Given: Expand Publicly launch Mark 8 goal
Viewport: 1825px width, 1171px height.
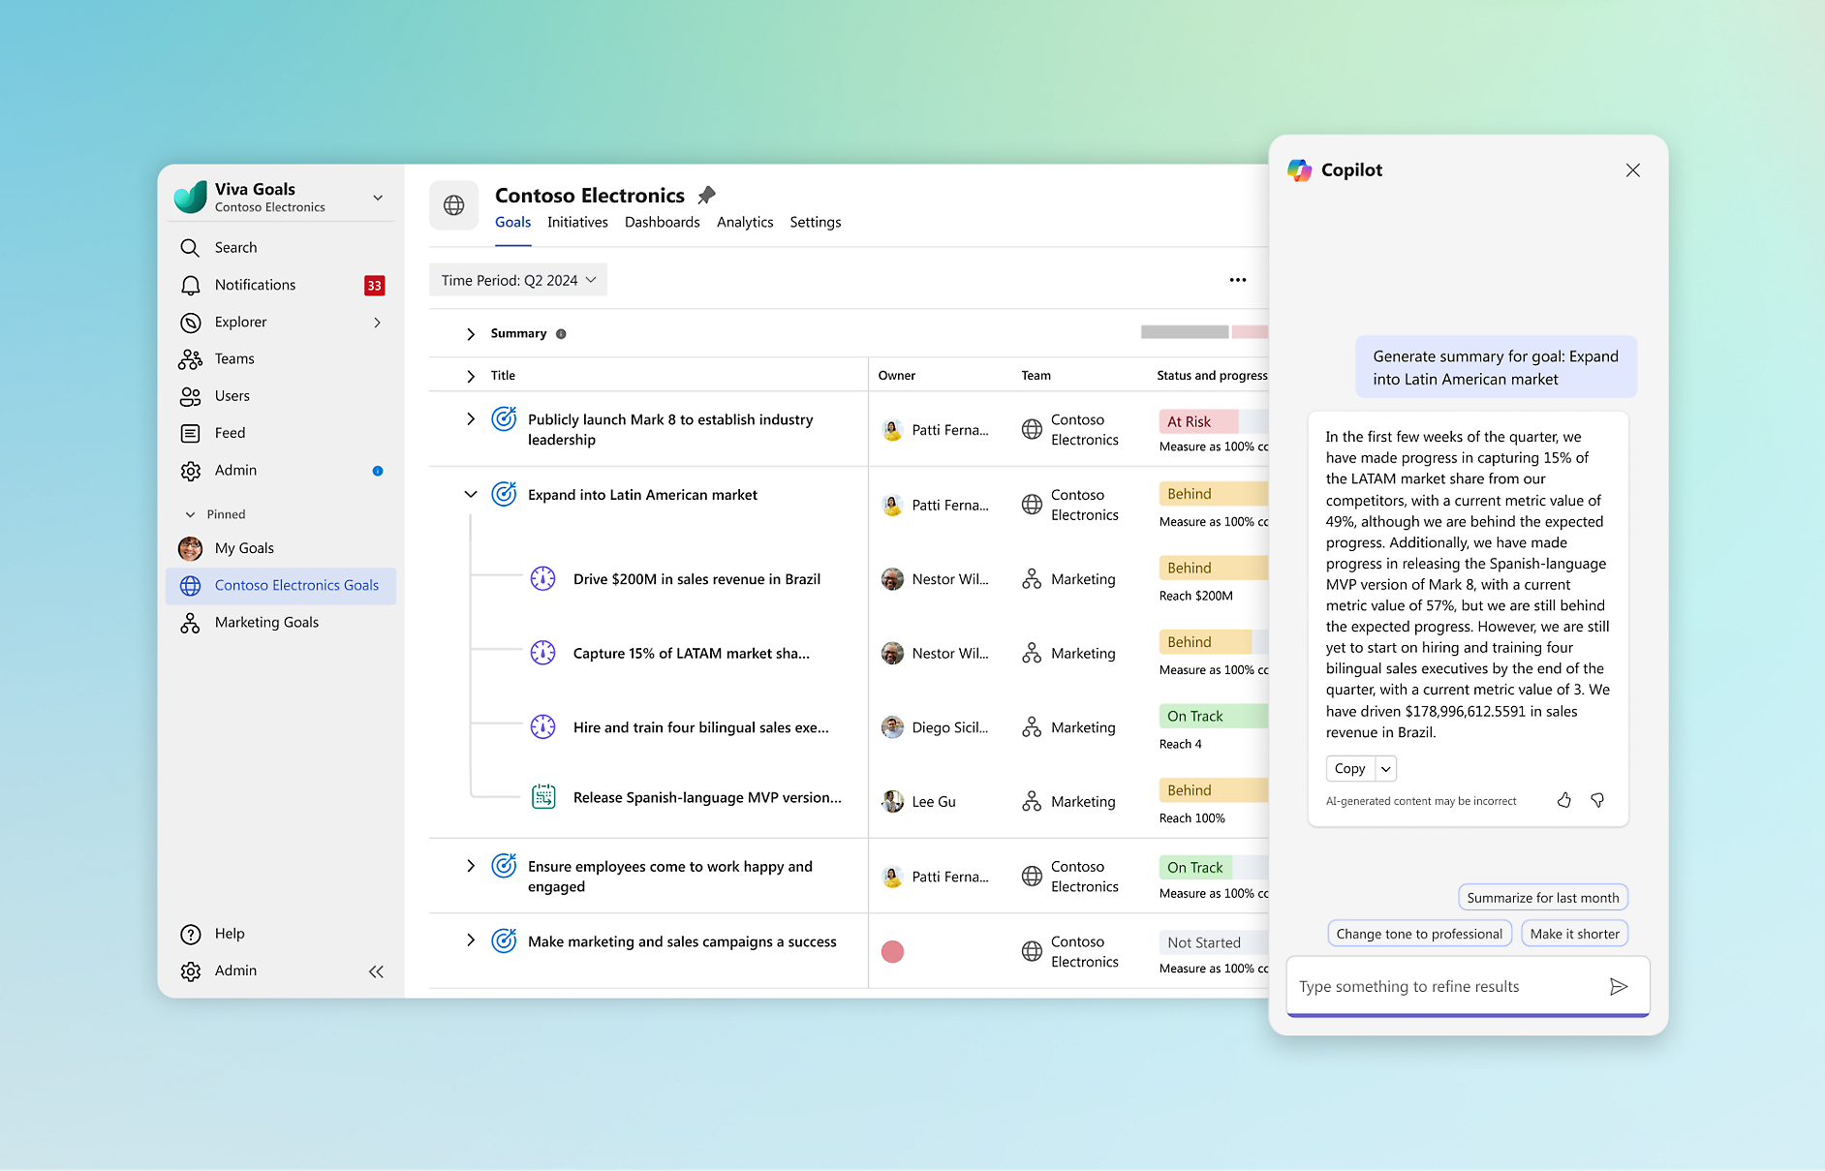Looking at the screenshot, I should tap(471, 419).
